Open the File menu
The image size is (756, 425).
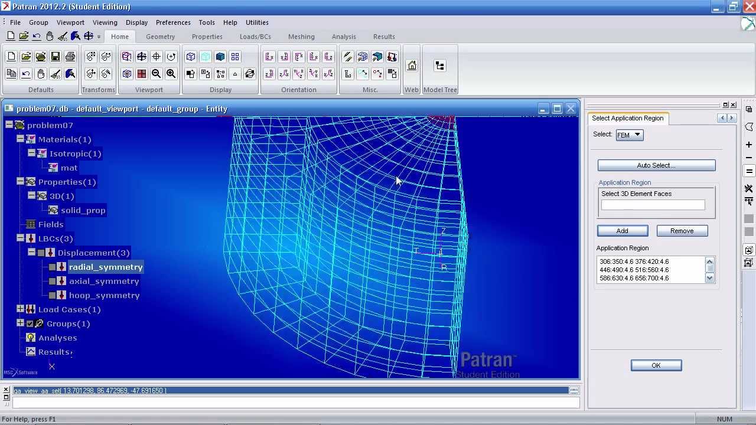click(x=15, y=22)
